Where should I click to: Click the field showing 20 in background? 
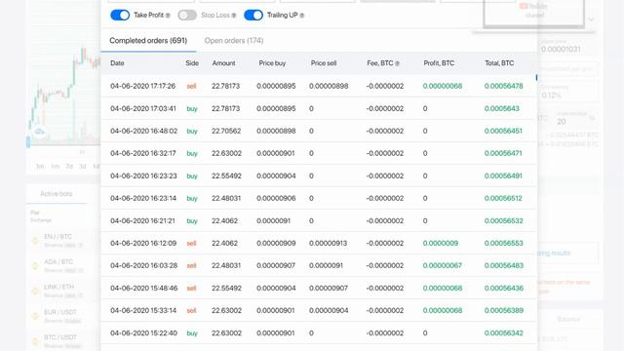[575, 118]
